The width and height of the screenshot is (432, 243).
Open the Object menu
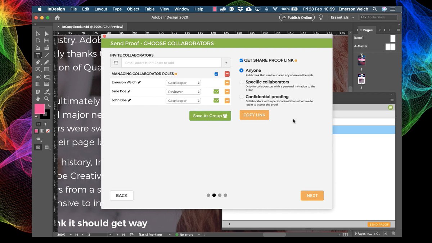133,9
